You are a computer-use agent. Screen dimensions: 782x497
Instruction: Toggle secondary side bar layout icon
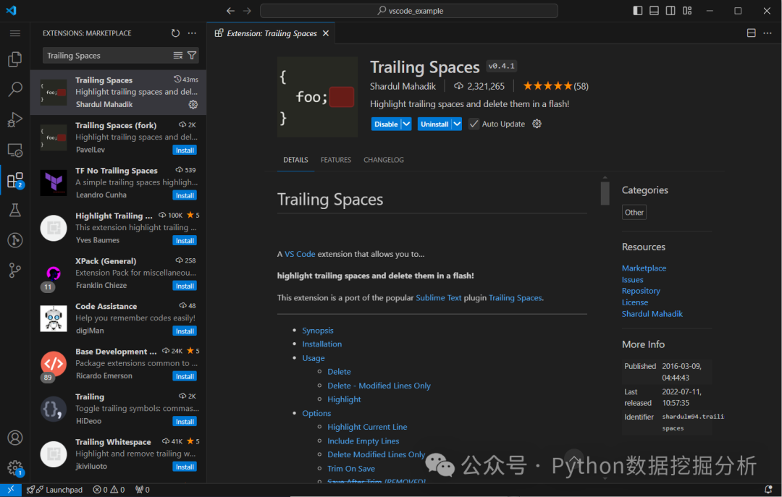pyautogui.click(x=670, y=10)
